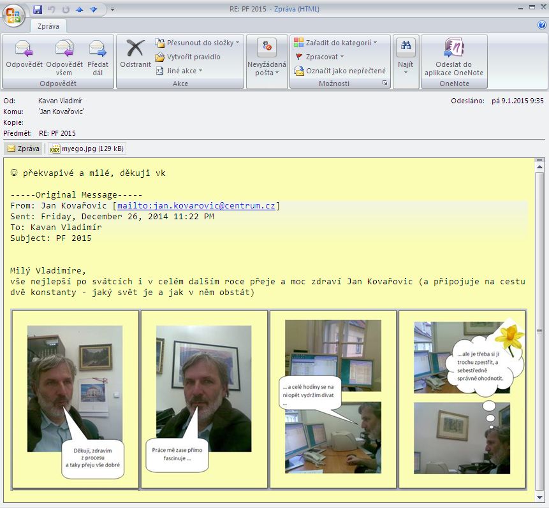Send to OneNote via Odeslat do aplikace OneNote

click(453, 50)
